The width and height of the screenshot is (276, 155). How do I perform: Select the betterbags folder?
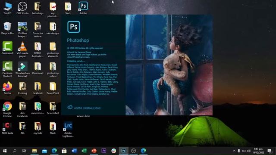click(x=38, y=8)
